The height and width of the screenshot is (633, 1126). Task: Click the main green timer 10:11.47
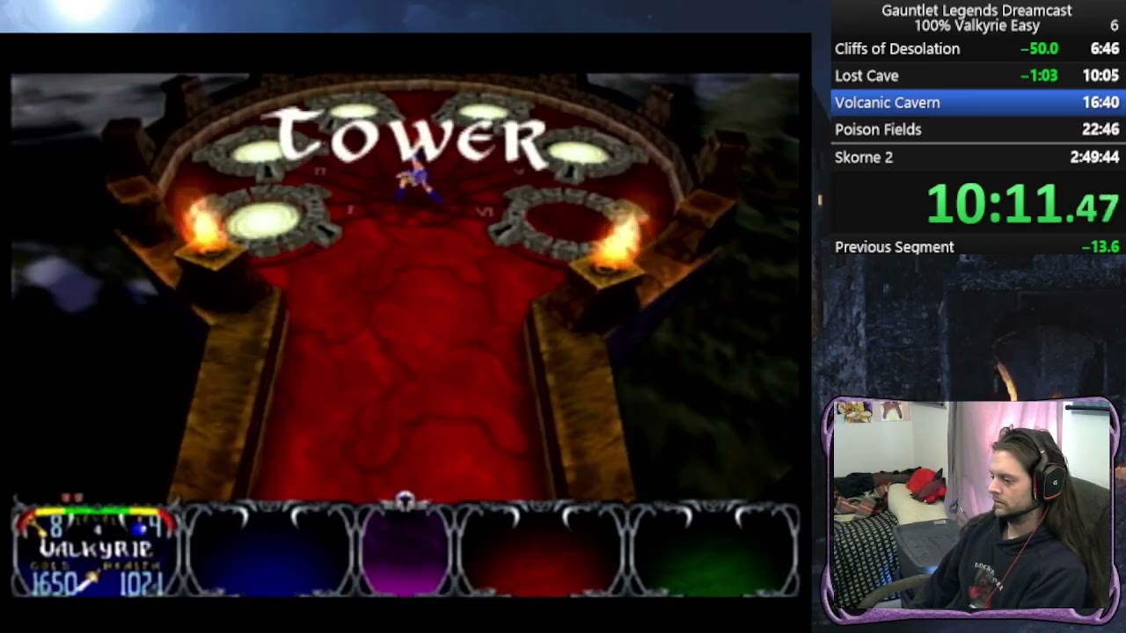click(1022, 204)
